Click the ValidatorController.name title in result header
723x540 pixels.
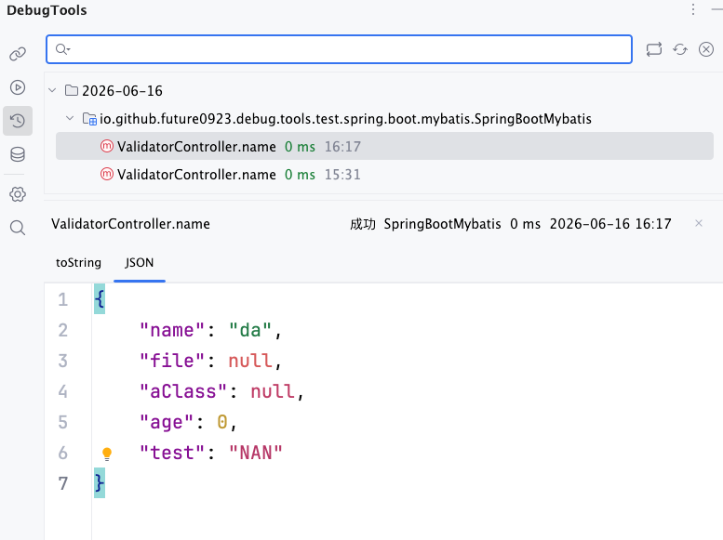pyautogui.click(x=130, y=224)
